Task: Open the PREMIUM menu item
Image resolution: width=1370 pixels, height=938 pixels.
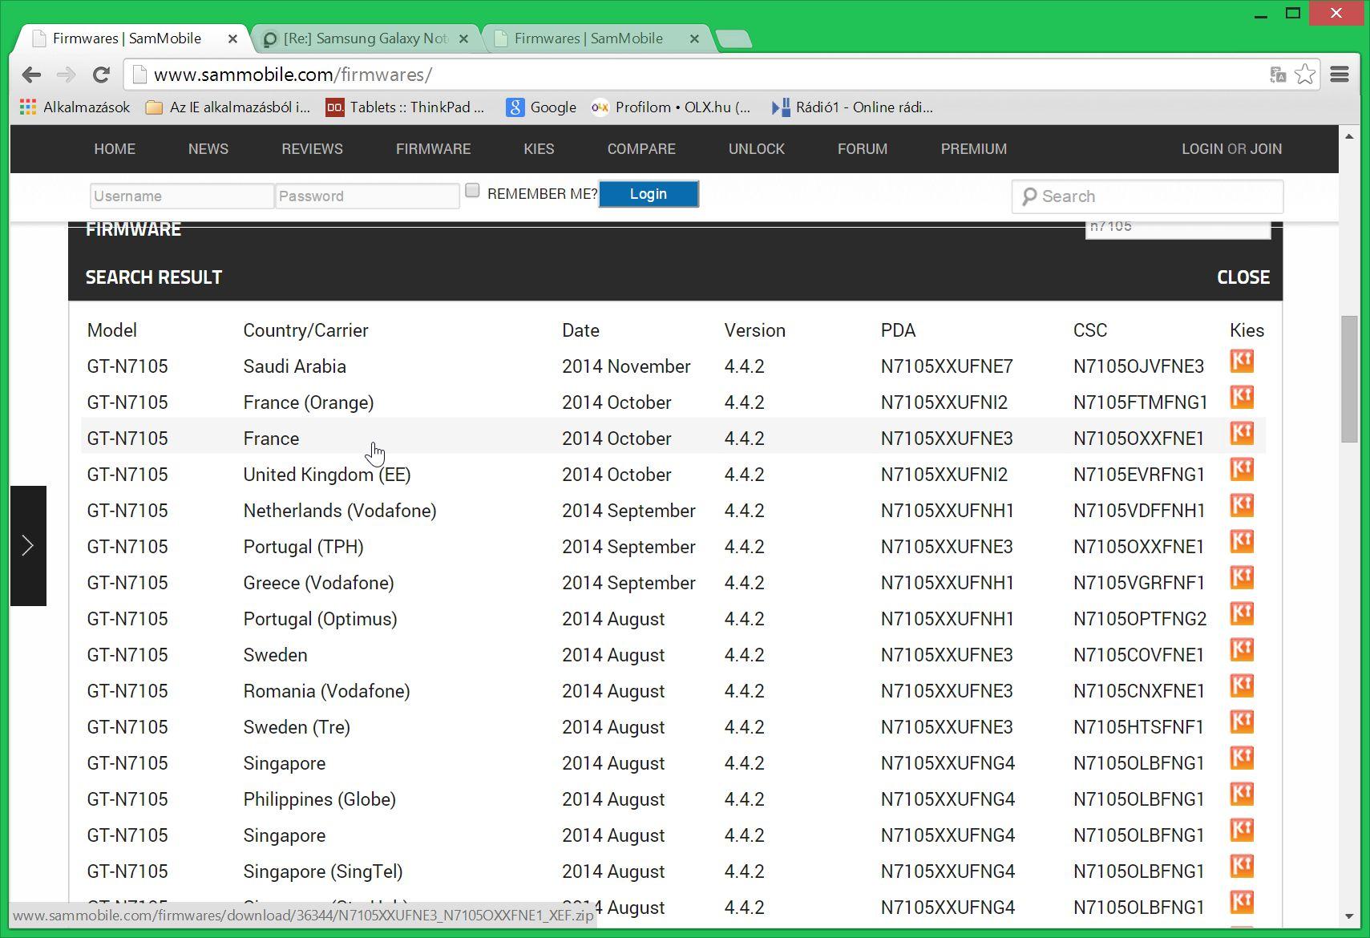Action: pyautogui.click(x=974, y=149)
